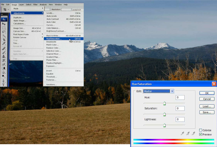Select the Rectangular Marquee tool
This screenshot has width=217, height=147.
coord(4,28)
